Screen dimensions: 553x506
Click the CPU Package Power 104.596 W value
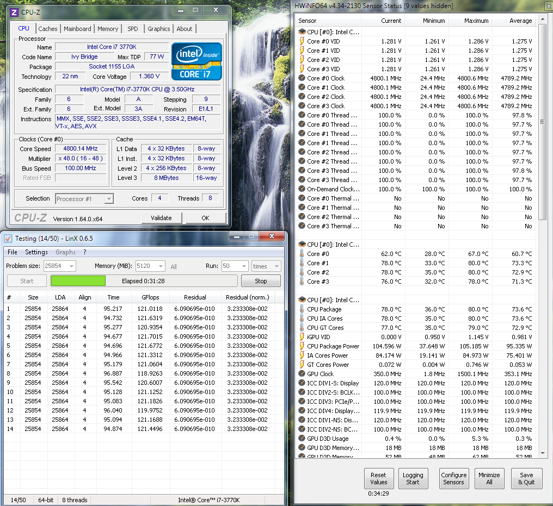pos(387,346)
